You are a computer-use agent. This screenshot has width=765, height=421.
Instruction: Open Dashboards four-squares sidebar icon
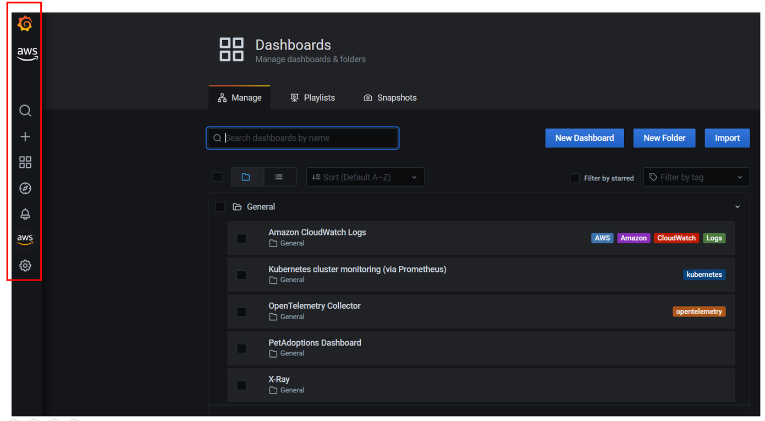[25, 162]
